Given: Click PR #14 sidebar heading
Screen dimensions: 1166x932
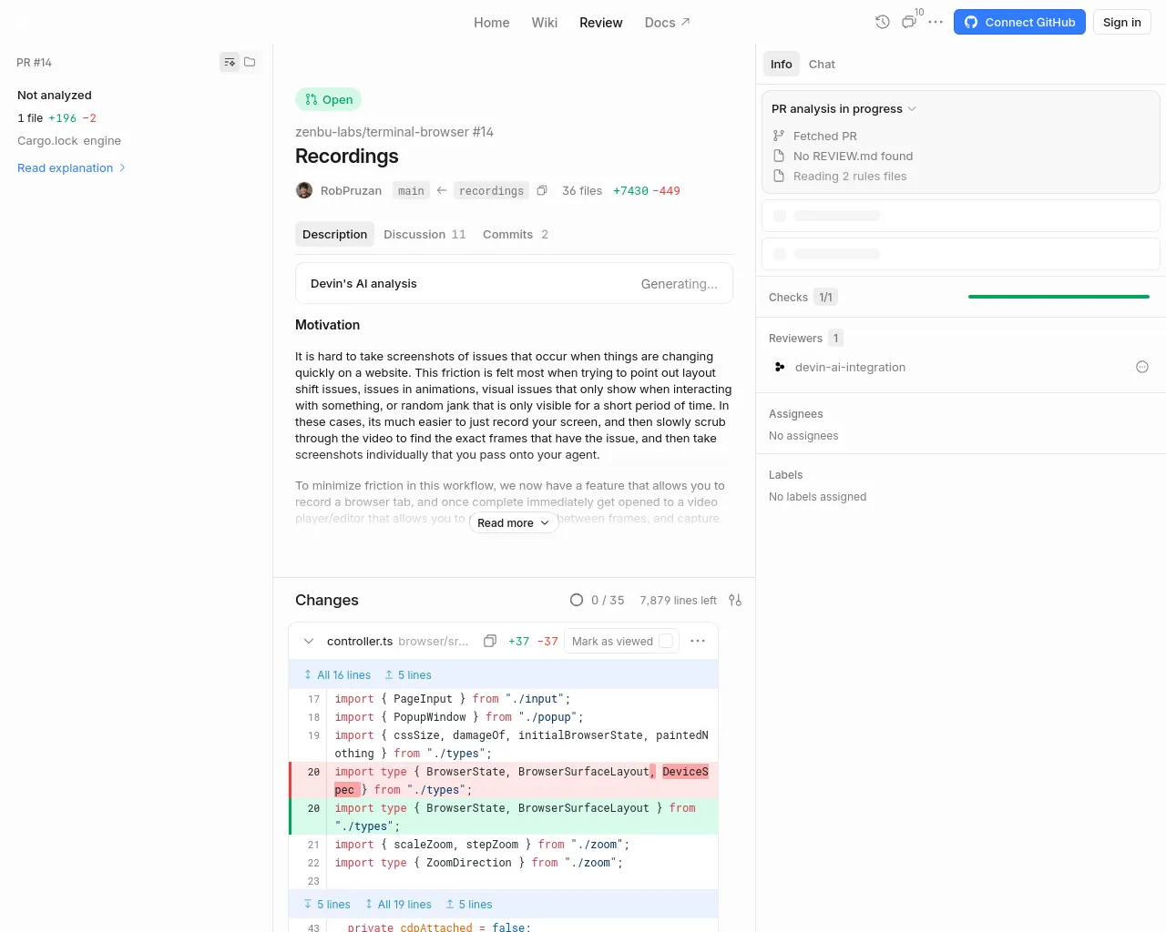Looking at the screenshot, I should pos(35,62).
